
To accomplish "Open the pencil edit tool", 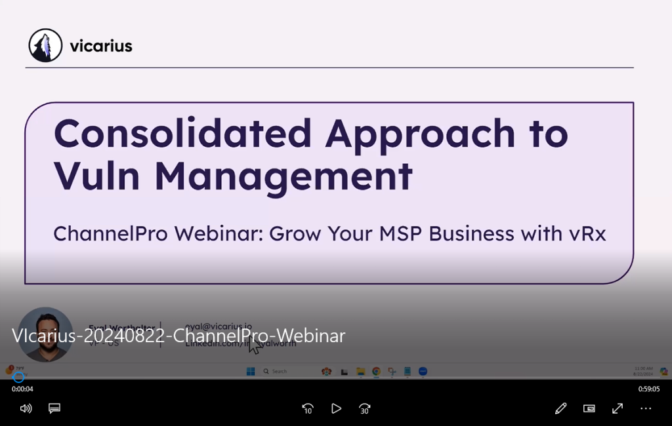I will (560, 408).
